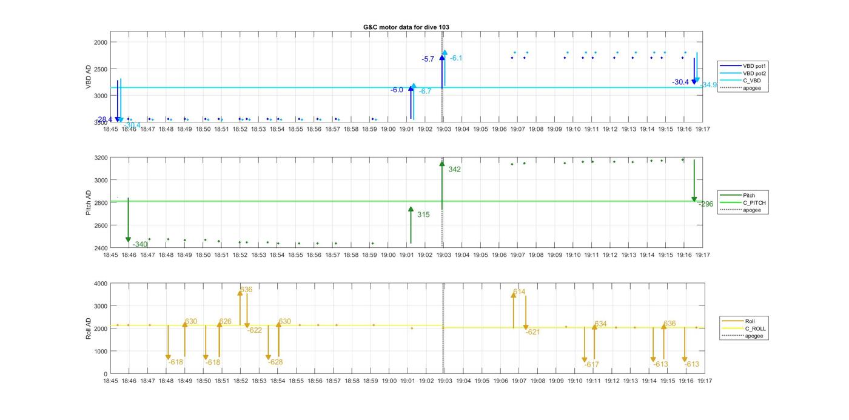
Task: Click the "-621" roll data label
Action: (x=532, y=332)
